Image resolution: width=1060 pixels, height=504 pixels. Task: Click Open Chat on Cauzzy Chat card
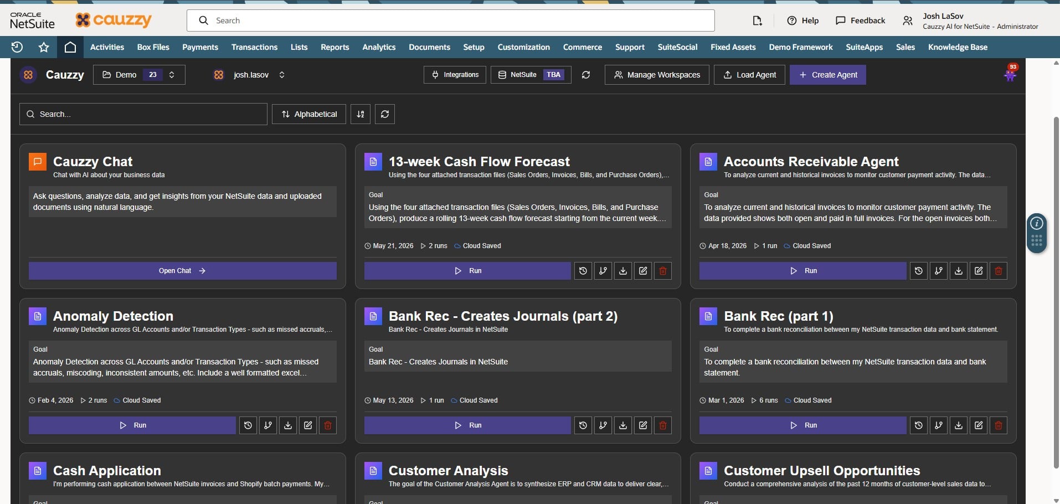pyautogui.click(x=183, y=271)
